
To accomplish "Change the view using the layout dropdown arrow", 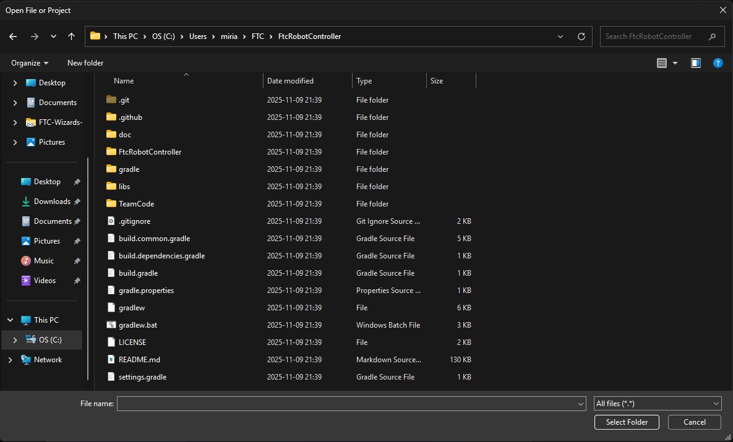I will click(x=674, y=62).
